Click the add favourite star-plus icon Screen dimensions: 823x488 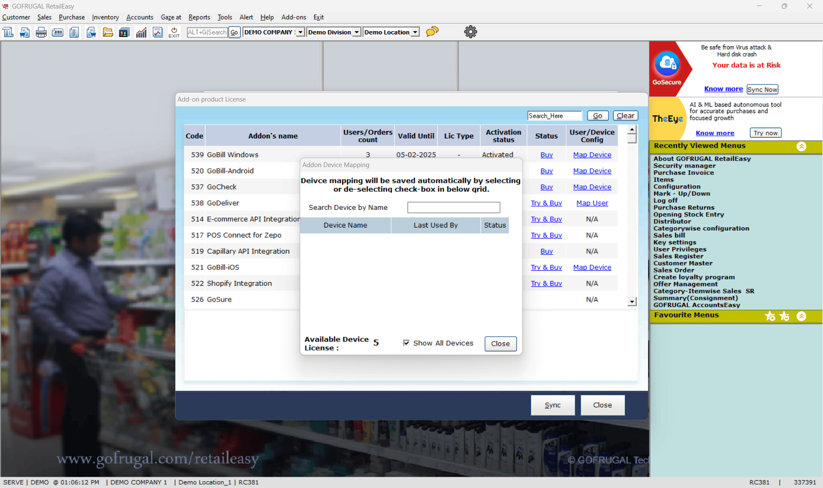(x=770, y=316)
